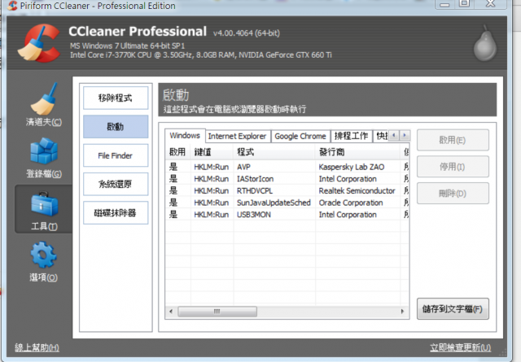
Task: Click the horizontal scrollbar right arrow
Action: click(402, 312)
